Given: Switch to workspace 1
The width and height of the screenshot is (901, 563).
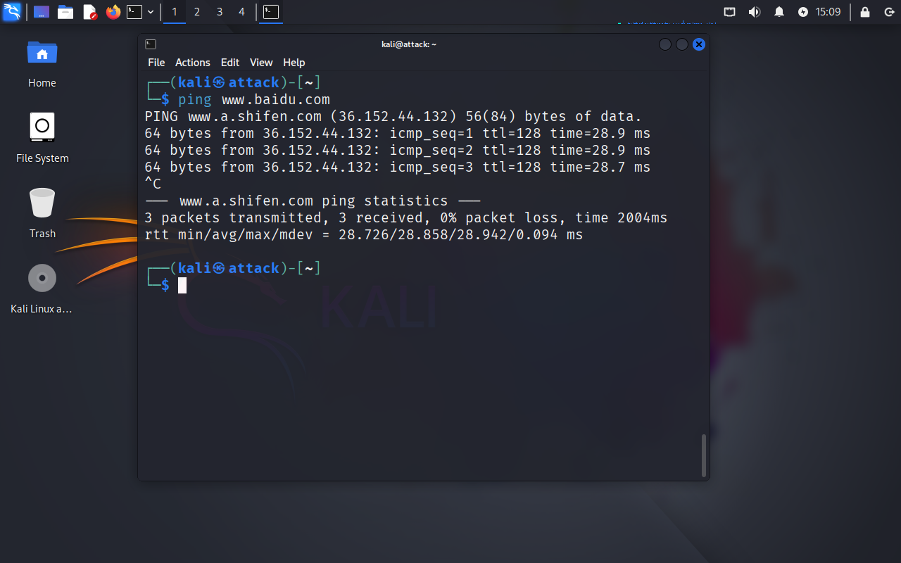Looking at the screenshot, I should [x=175, y=12].
